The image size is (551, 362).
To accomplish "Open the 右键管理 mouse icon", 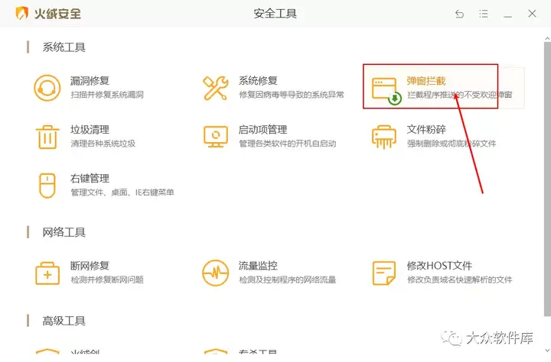I will pyautogui.click(x=47, y=186).
